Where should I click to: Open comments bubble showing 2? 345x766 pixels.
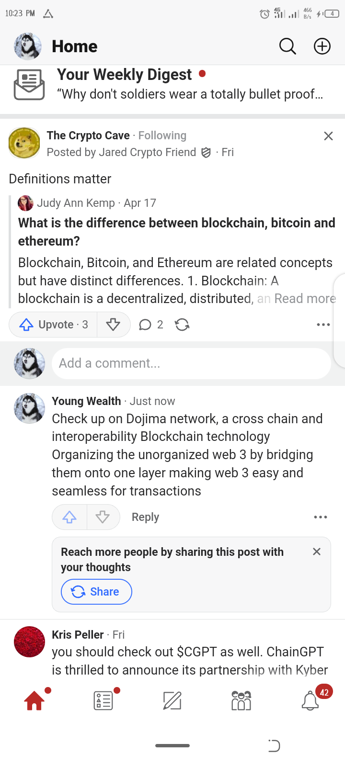point(151,325)
